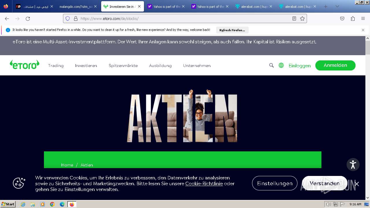Image resolution: width=370 pixels, height=208 pixels.
Task: Click the AKTIEN hero image
Action: tap(182, 116)
